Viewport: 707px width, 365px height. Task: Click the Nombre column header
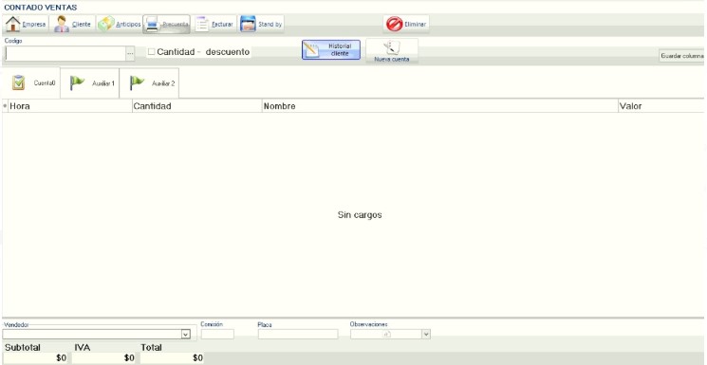coord(440,106)
